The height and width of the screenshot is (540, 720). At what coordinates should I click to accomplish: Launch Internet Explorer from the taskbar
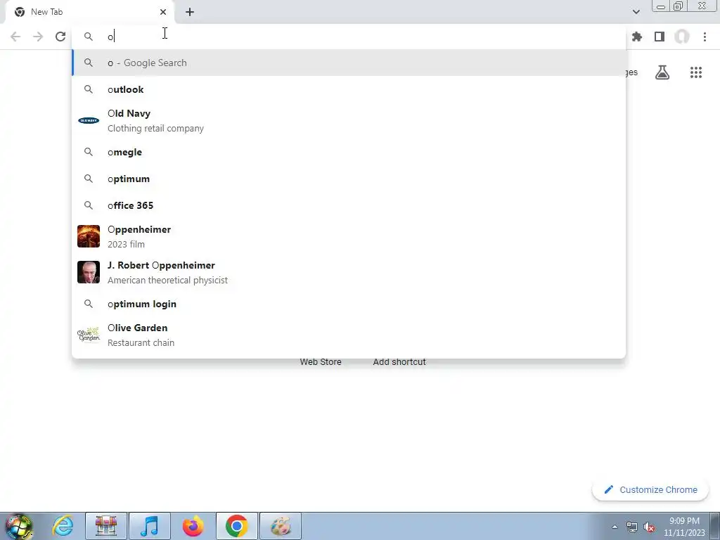63,526
